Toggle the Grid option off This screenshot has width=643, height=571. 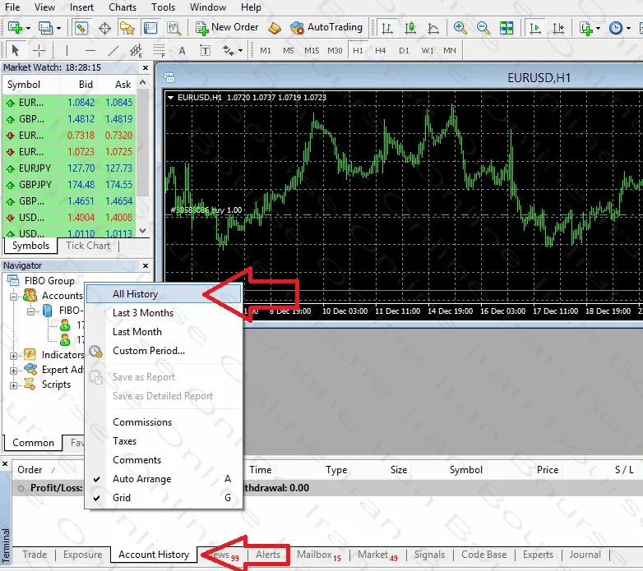[122, 498]
